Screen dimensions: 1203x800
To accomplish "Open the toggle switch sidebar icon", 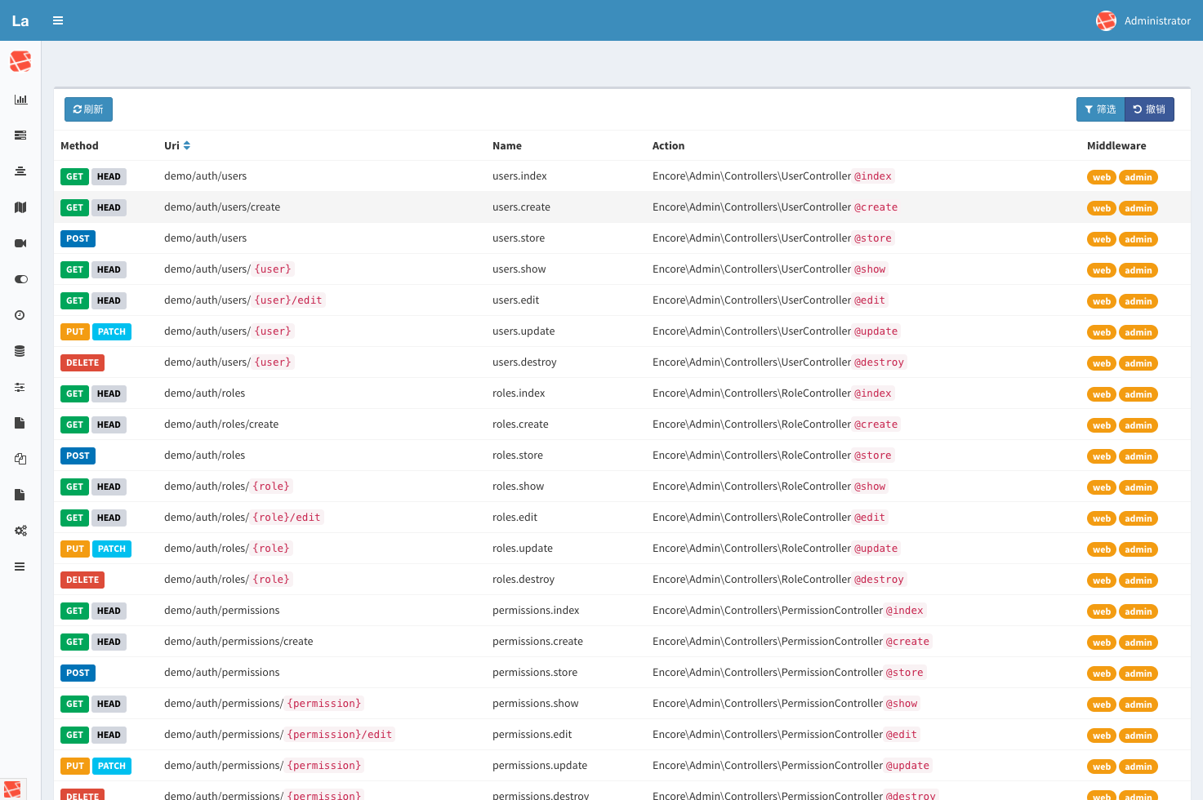I will point(20,279).
